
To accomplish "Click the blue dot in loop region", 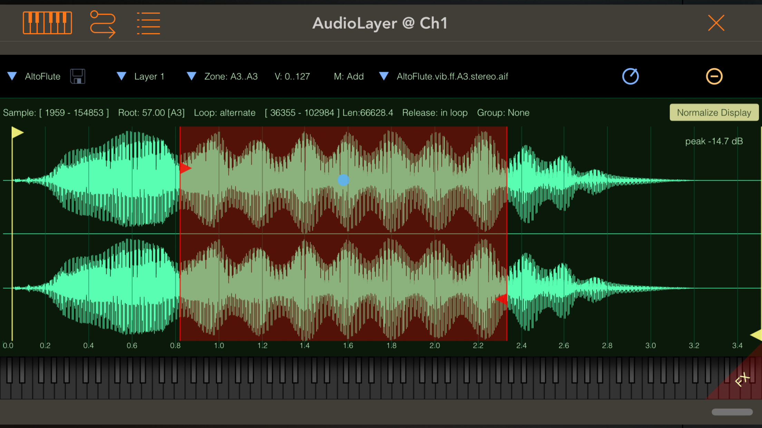I will click(343, 180).
